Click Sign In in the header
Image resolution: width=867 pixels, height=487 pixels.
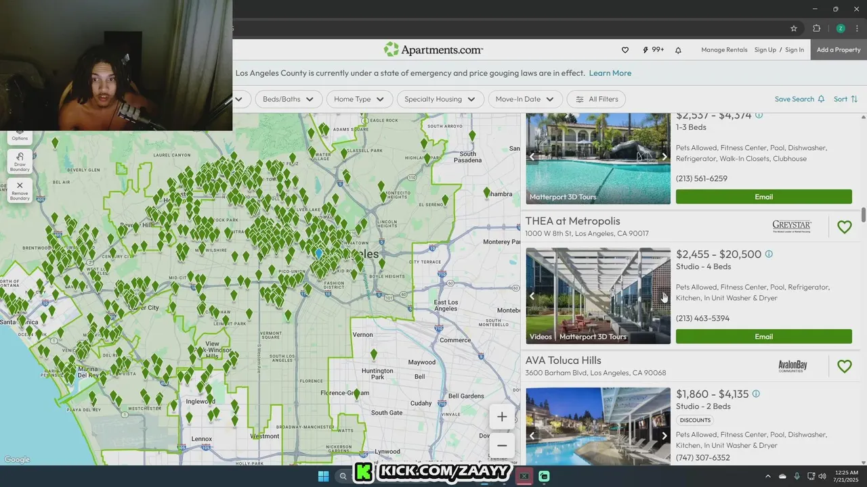point(795,50)
